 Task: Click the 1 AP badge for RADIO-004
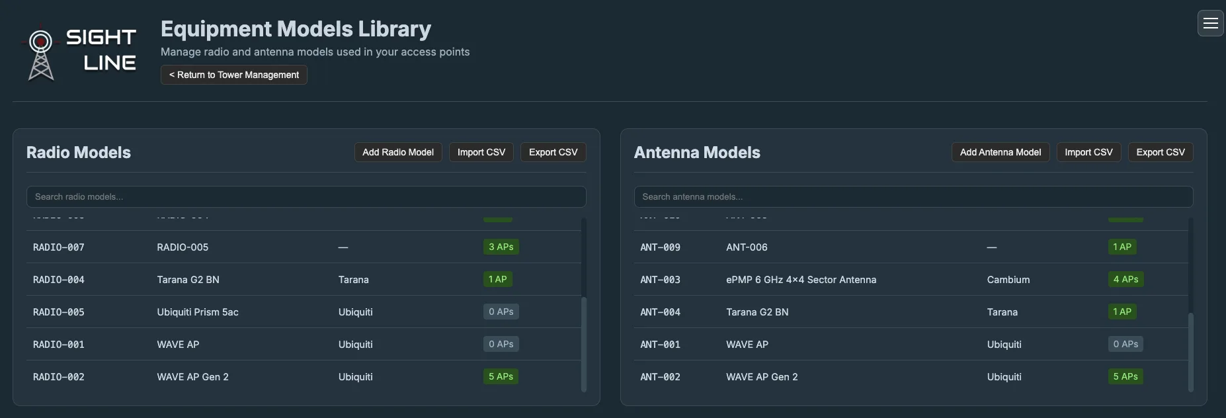[x=497, y=279]
